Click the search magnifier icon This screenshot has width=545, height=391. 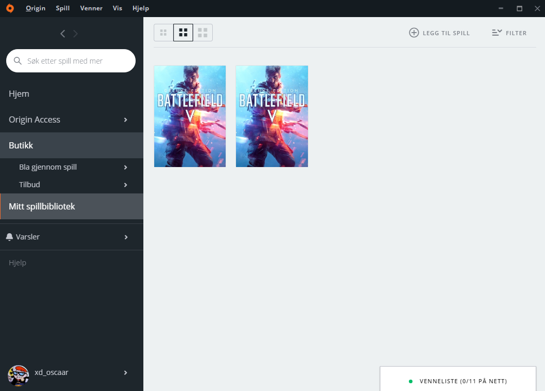point(18,61)
